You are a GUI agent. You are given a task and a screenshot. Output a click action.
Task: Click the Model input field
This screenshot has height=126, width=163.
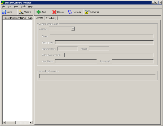99,49
